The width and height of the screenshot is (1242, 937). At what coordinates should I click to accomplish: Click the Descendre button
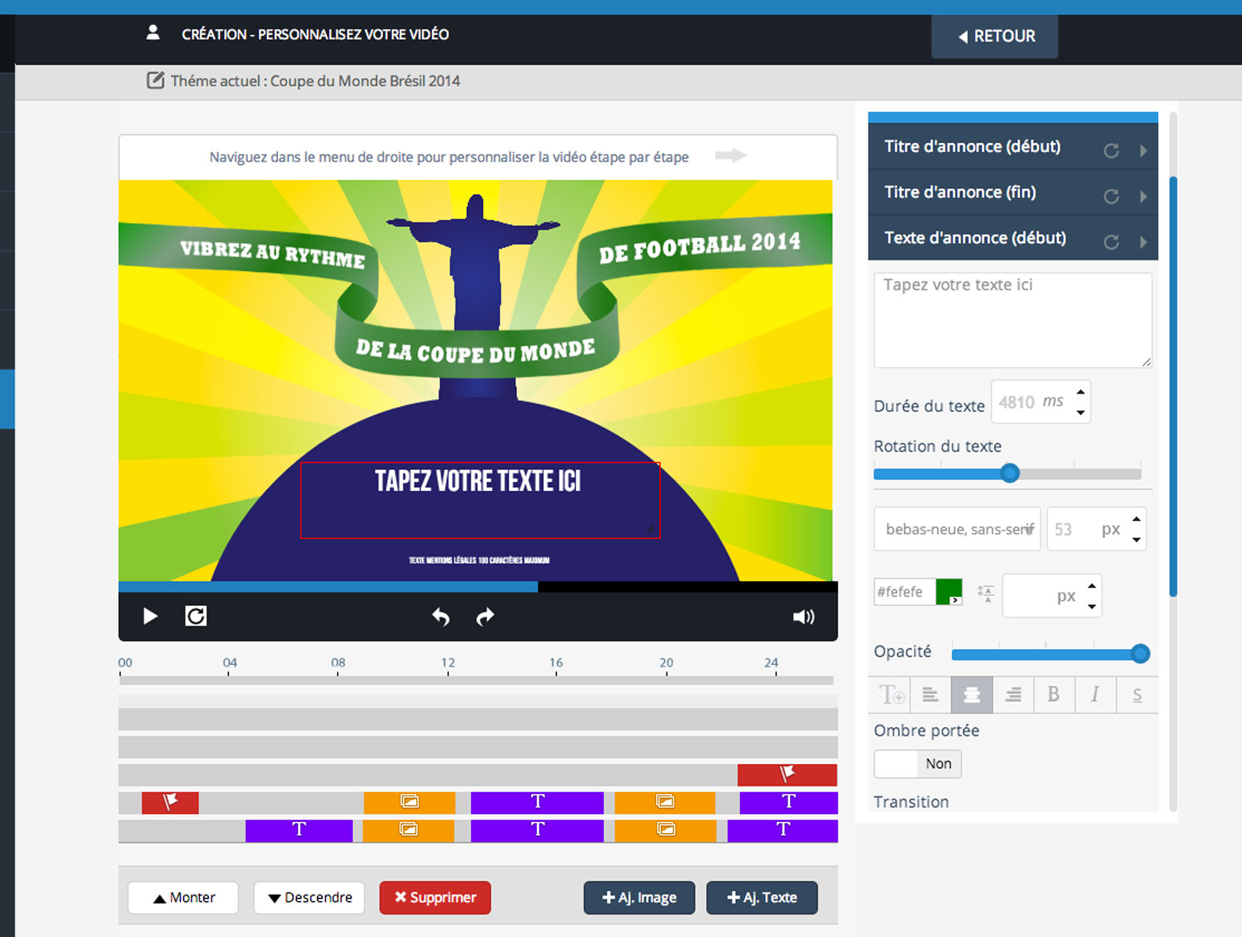(x=309, y=898)
